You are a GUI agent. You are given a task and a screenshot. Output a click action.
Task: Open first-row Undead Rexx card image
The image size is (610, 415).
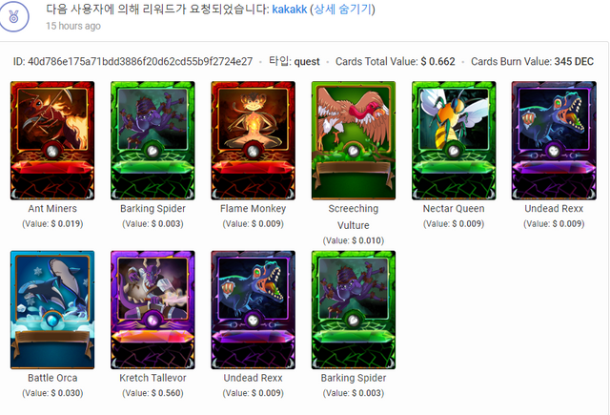tap(554, 140)
